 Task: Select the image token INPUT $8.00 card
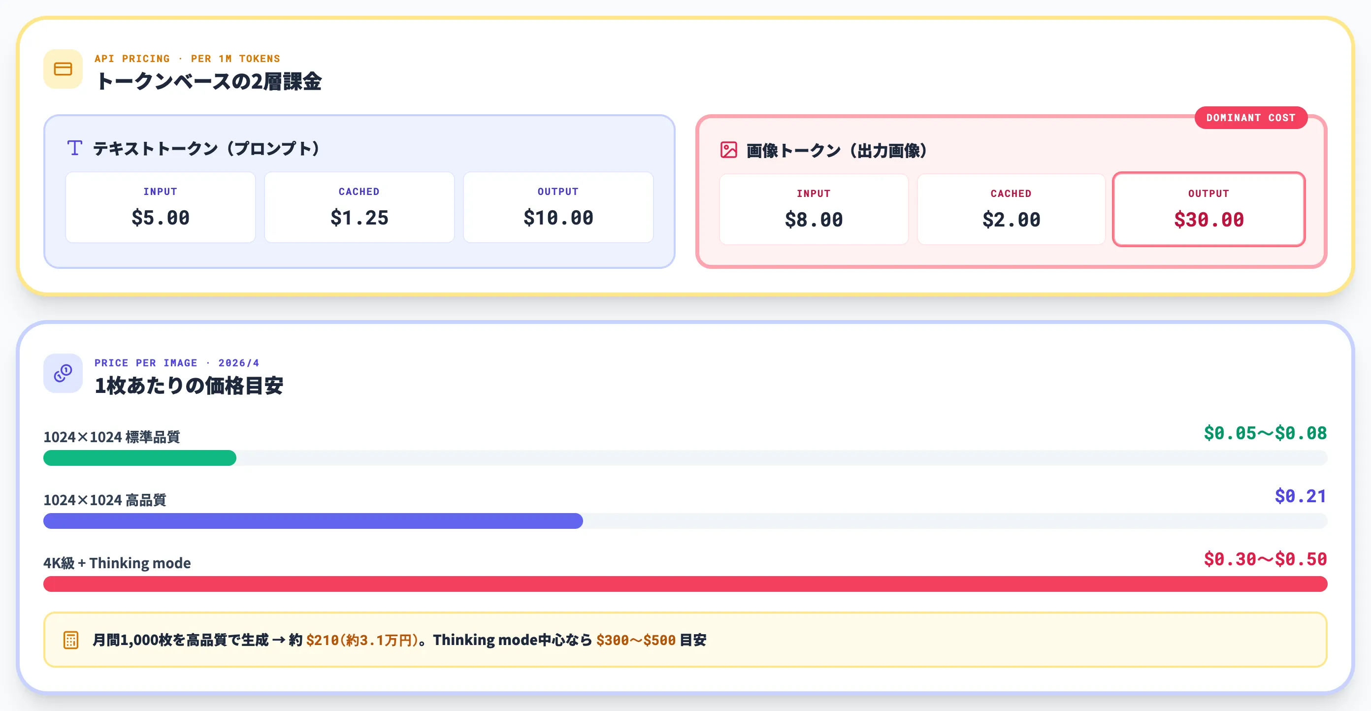click(813, 209)
